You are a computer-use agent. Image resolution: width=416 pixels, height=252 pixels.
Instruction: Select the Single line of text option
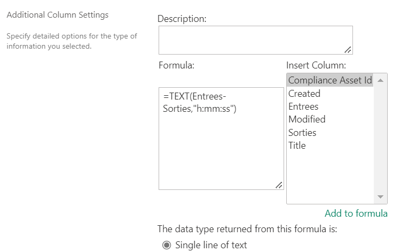point(167,246)
